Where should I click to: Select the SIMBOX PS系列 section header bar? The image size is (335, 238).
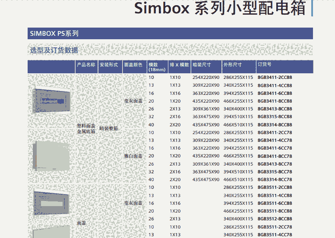(170, 33)
